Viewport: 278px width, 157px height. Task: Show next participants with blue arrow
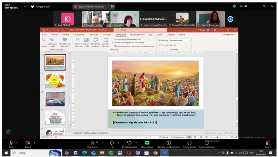pyautogui.click(x=230, y=19)
